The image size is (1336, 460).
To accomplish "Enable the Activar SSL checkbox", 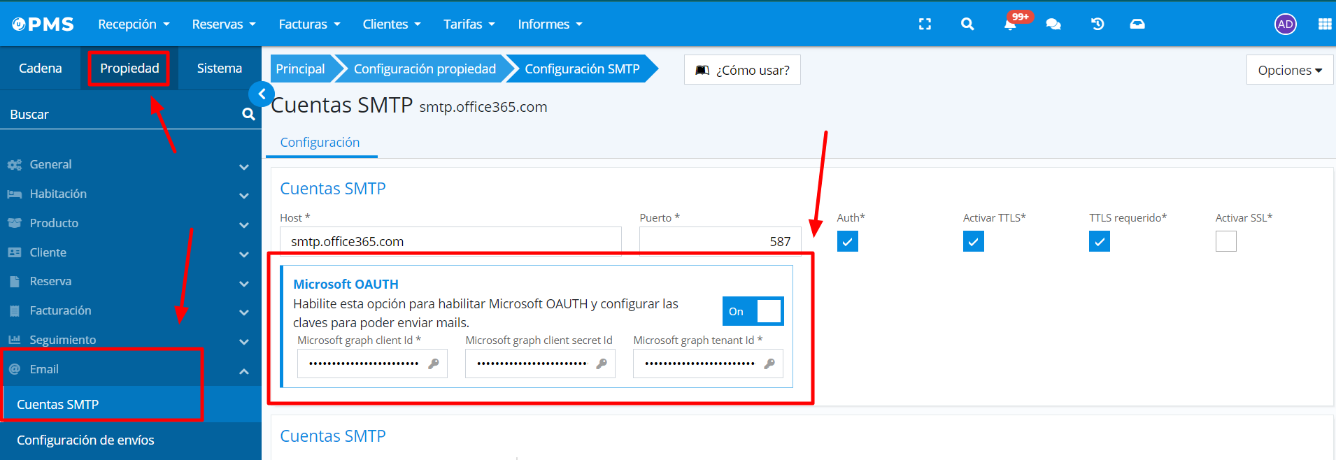I will pos(1225,242).
